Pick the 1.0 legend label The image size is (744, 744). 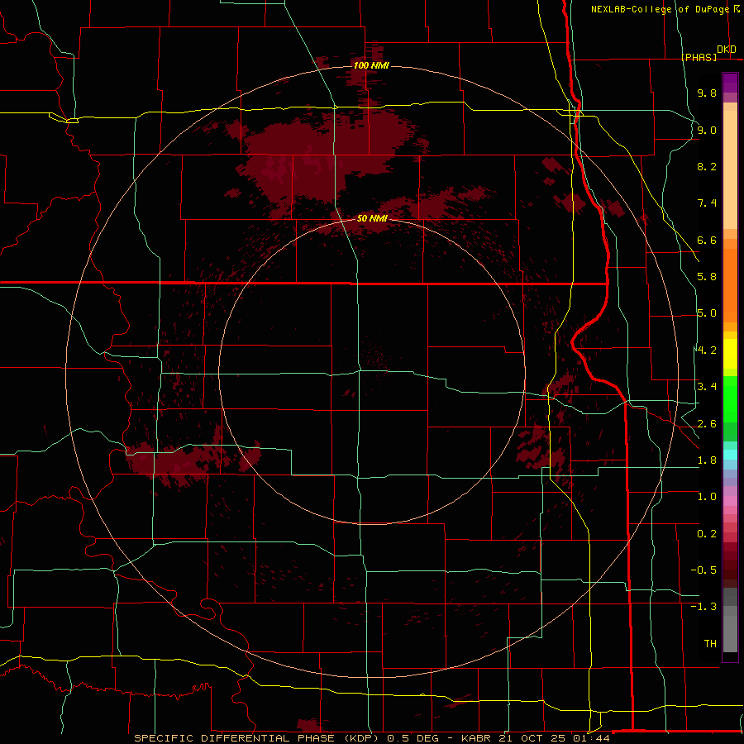pyautogui.click(x=707, y=497)
